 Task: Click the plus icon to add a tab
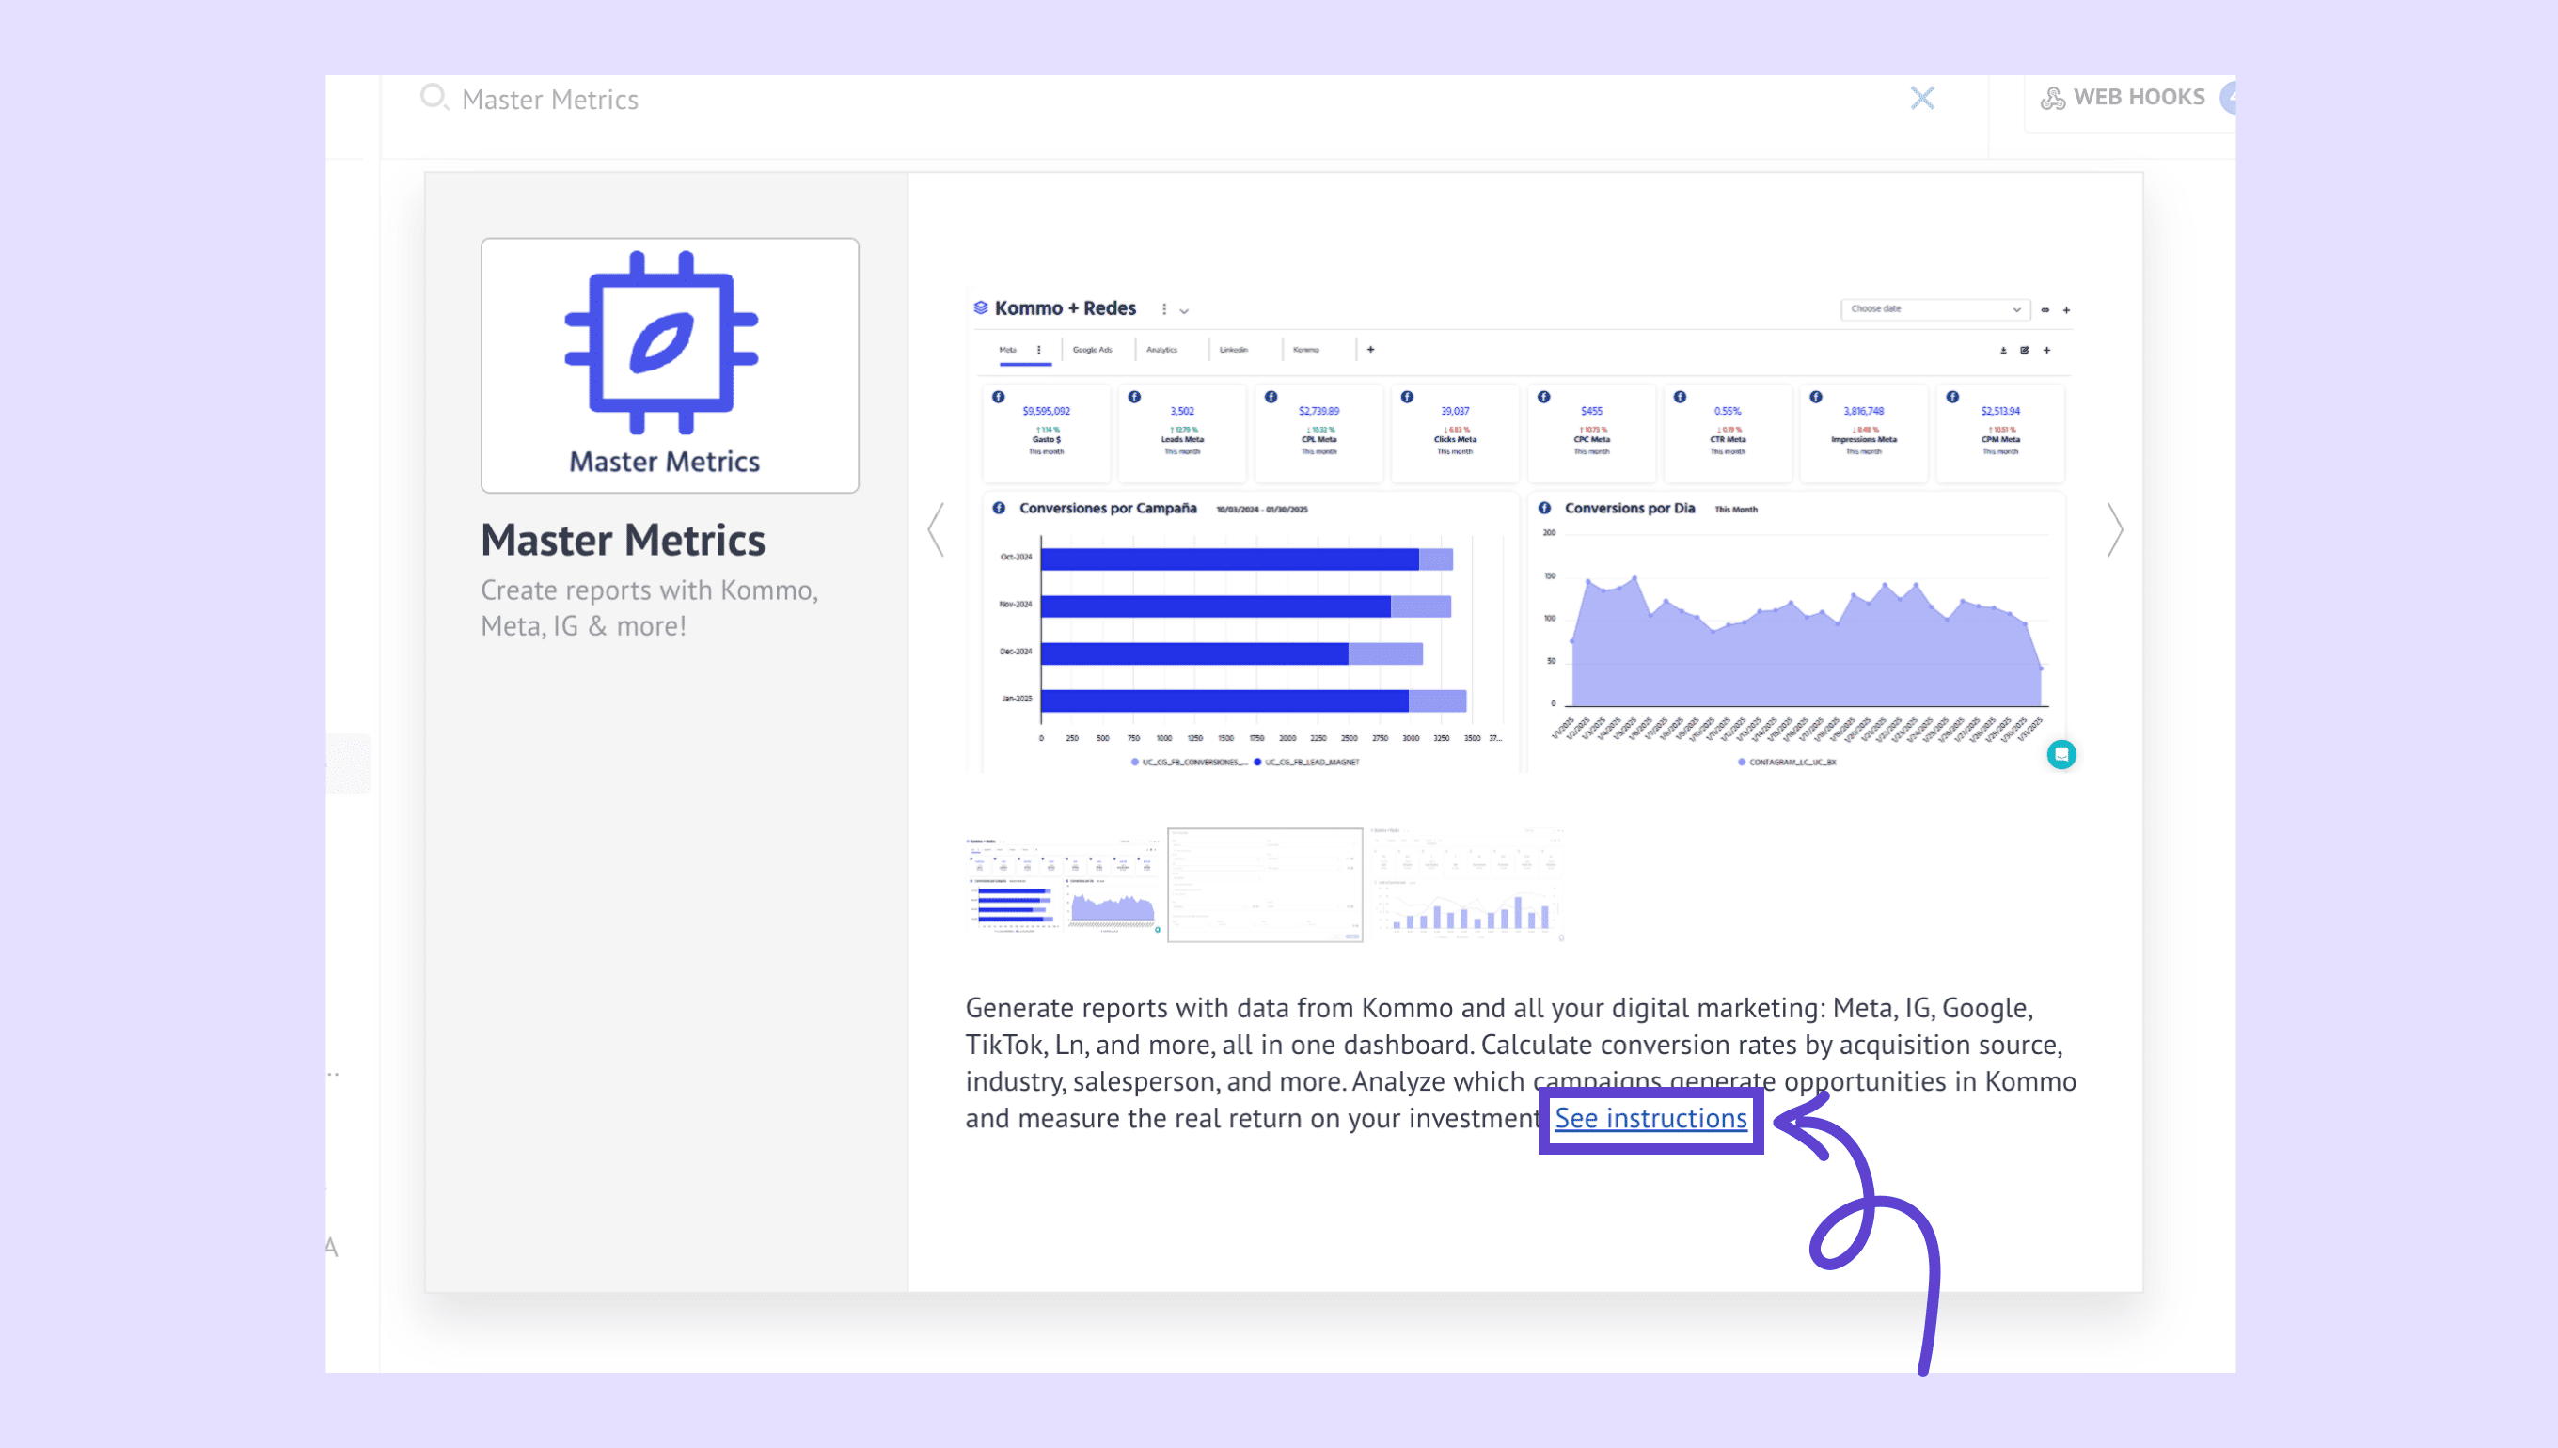pos(1370,350)
